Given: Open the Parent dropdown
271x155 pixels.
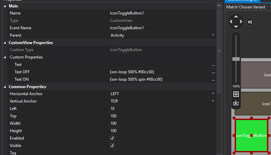Looking at the screenshot, I should (213, 35).
